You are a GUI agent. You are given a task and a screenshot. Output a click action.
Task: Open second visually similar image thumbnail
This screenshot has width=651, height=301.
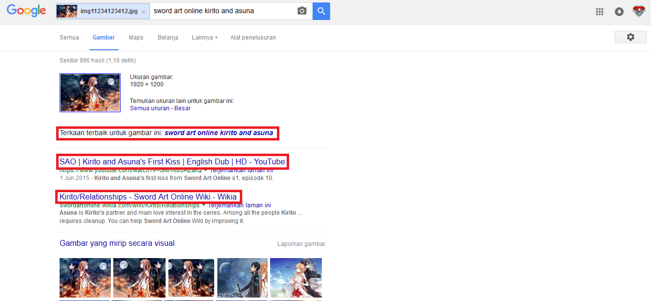point(139,278)
